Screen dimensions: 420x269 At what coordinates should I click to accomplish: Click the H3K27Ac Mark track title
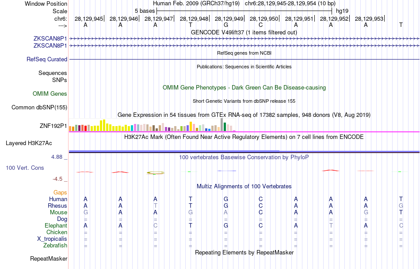244,137
